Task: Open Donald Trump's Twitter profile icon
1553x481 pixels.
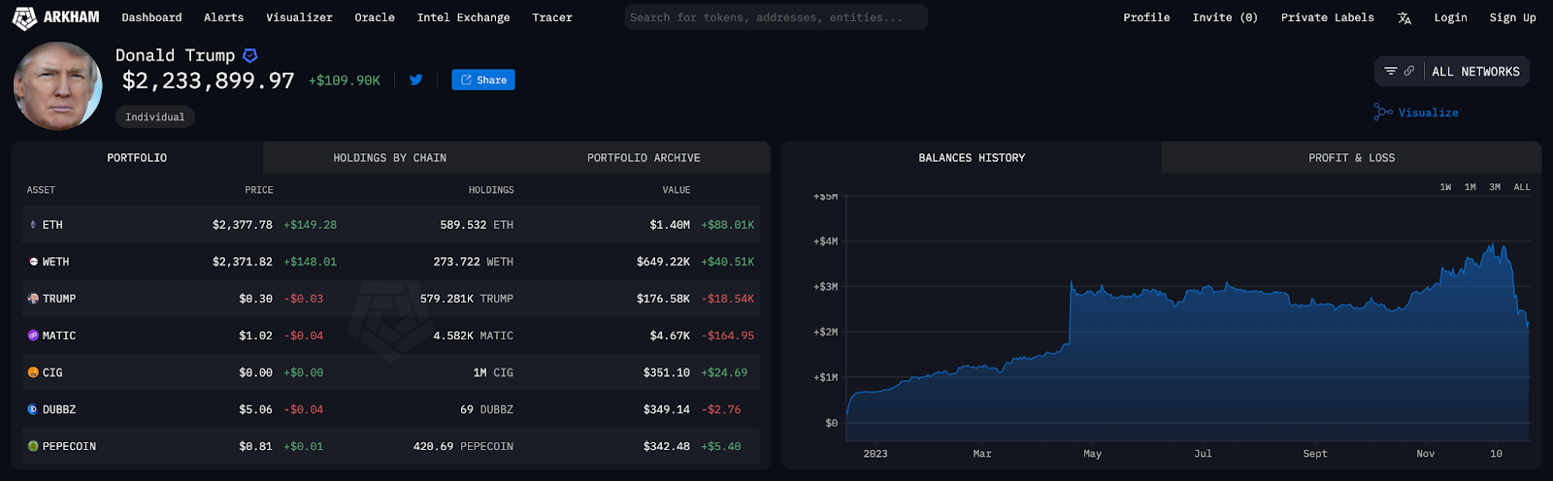Action: tap(416, 80)
